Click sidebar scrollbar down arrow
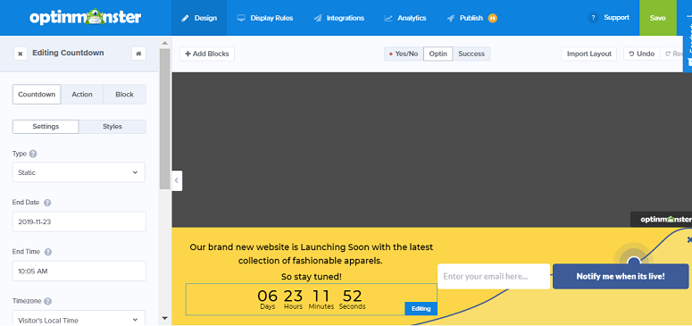 pyautogui.click(x=164, y=318)
